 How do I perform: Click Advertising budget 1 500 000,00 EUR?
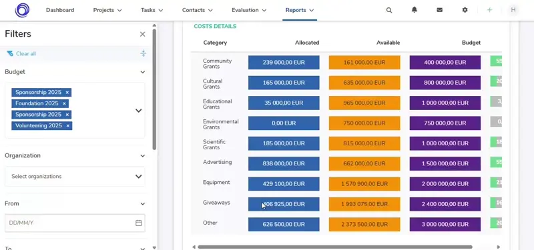click(445, 163)
